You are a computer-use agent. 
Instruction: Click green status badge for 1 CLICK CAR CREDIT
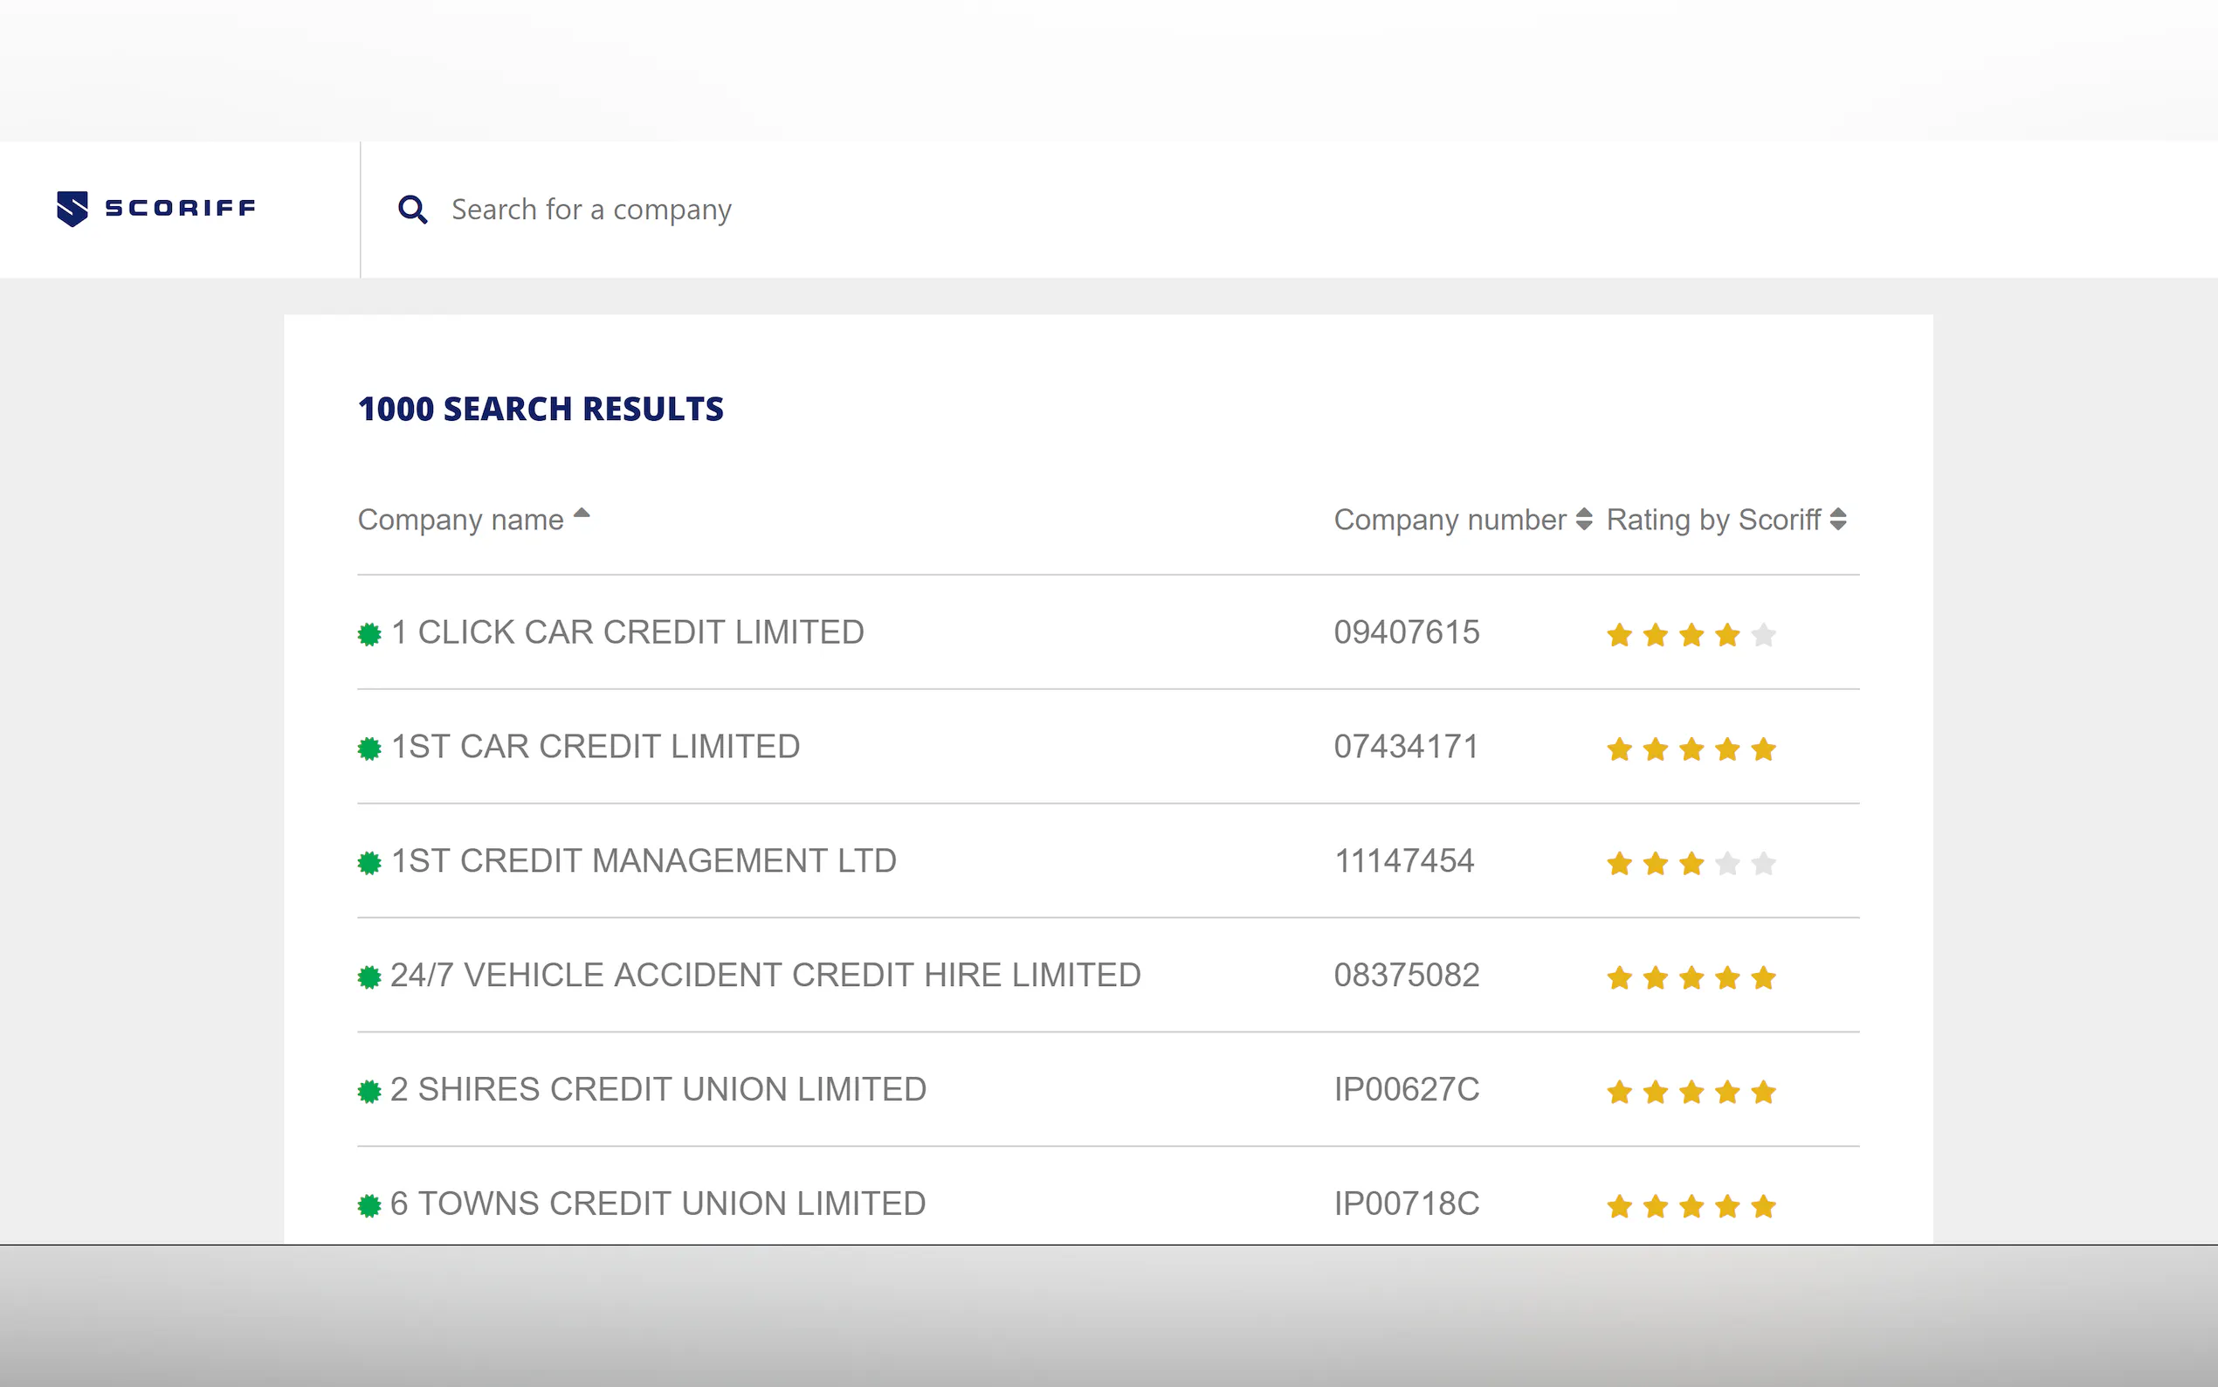(369, 634)
